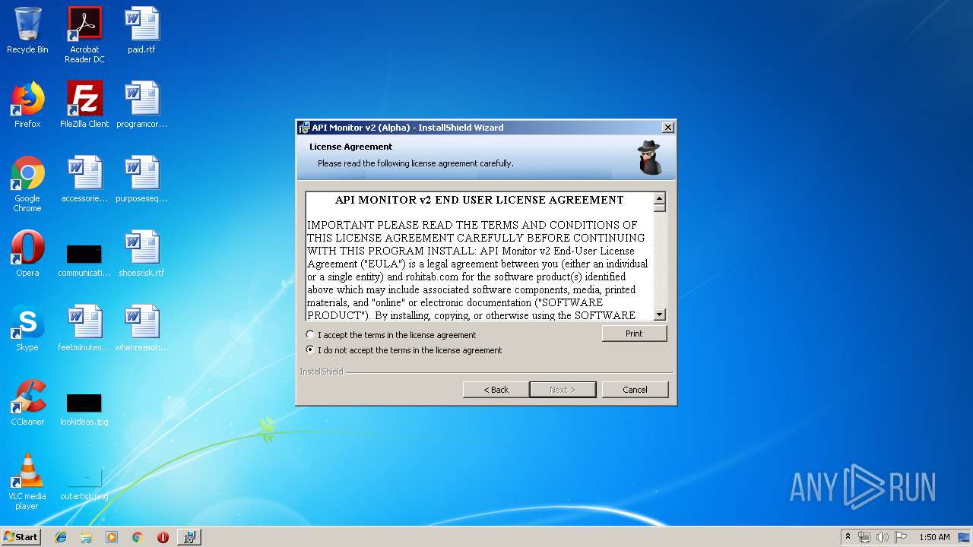Click the license text scrollbar thumb
Screen dimensions: 973x547
tap(659, 207)
